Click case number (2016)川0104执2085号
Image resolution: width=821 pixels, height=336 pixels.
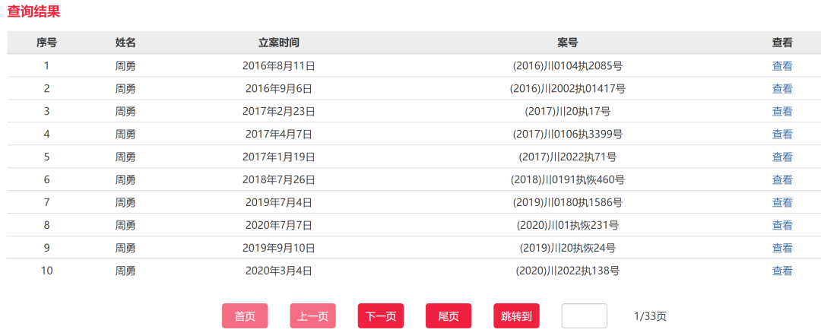tap(568, 66)
